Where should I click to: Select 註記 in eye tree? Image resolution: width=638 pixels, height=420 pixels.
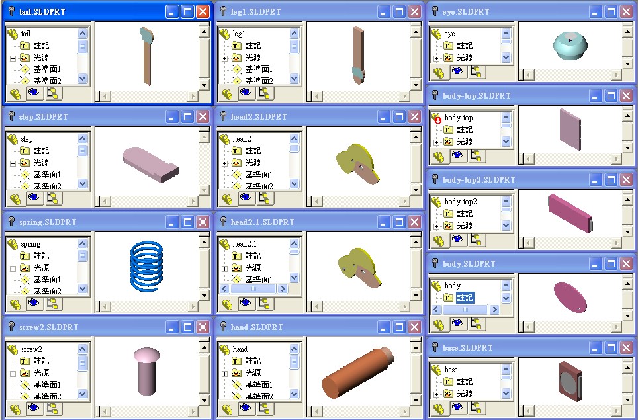(x=465, y=46)
